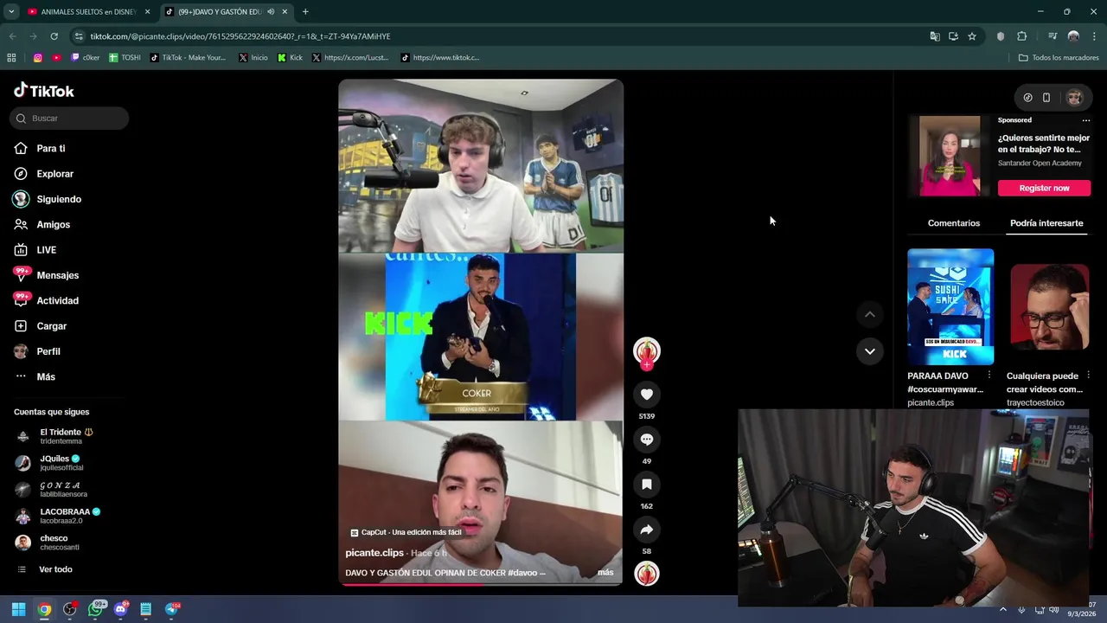
Task: Open Windows Start menu
Action: pyautogui.click(x=18, y=609)
